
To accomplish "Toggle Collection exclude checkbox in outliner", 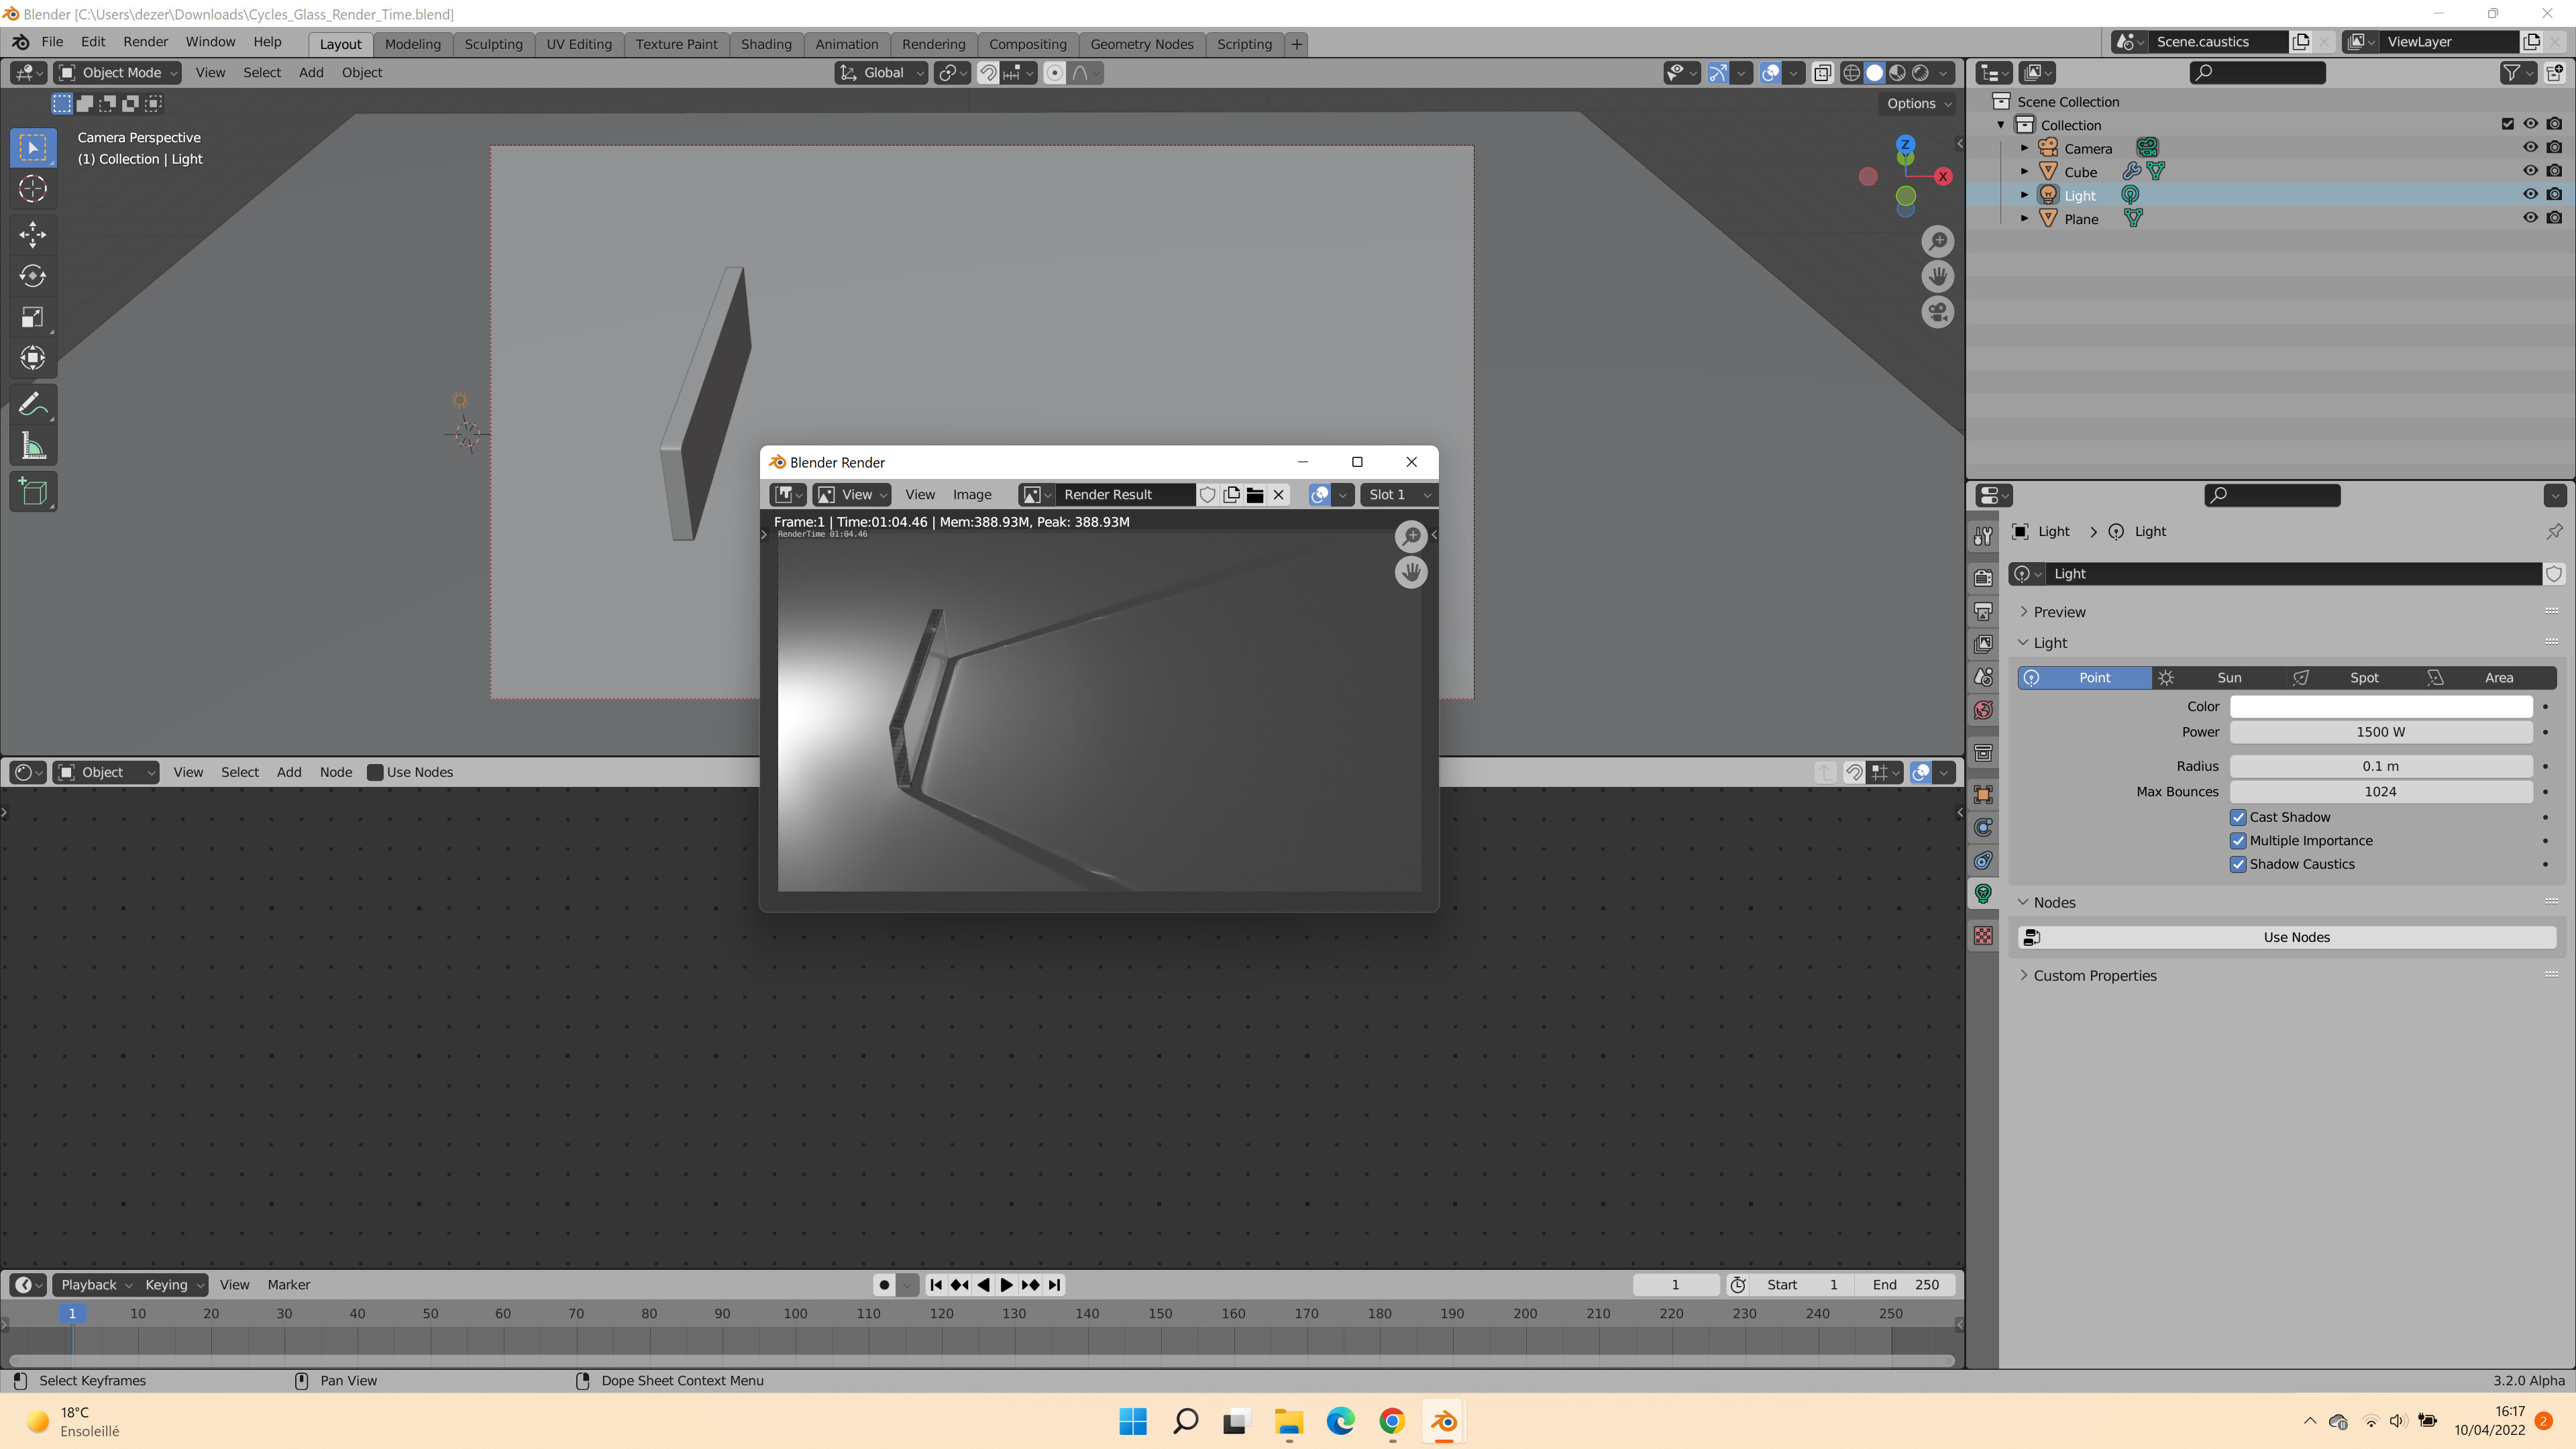I will pos(2507,124).
